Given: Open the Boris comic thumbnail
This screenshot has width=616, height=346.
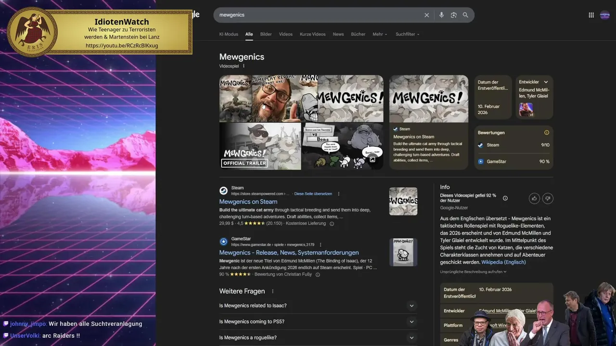Looking at the screenshot, I should [343, 146].
